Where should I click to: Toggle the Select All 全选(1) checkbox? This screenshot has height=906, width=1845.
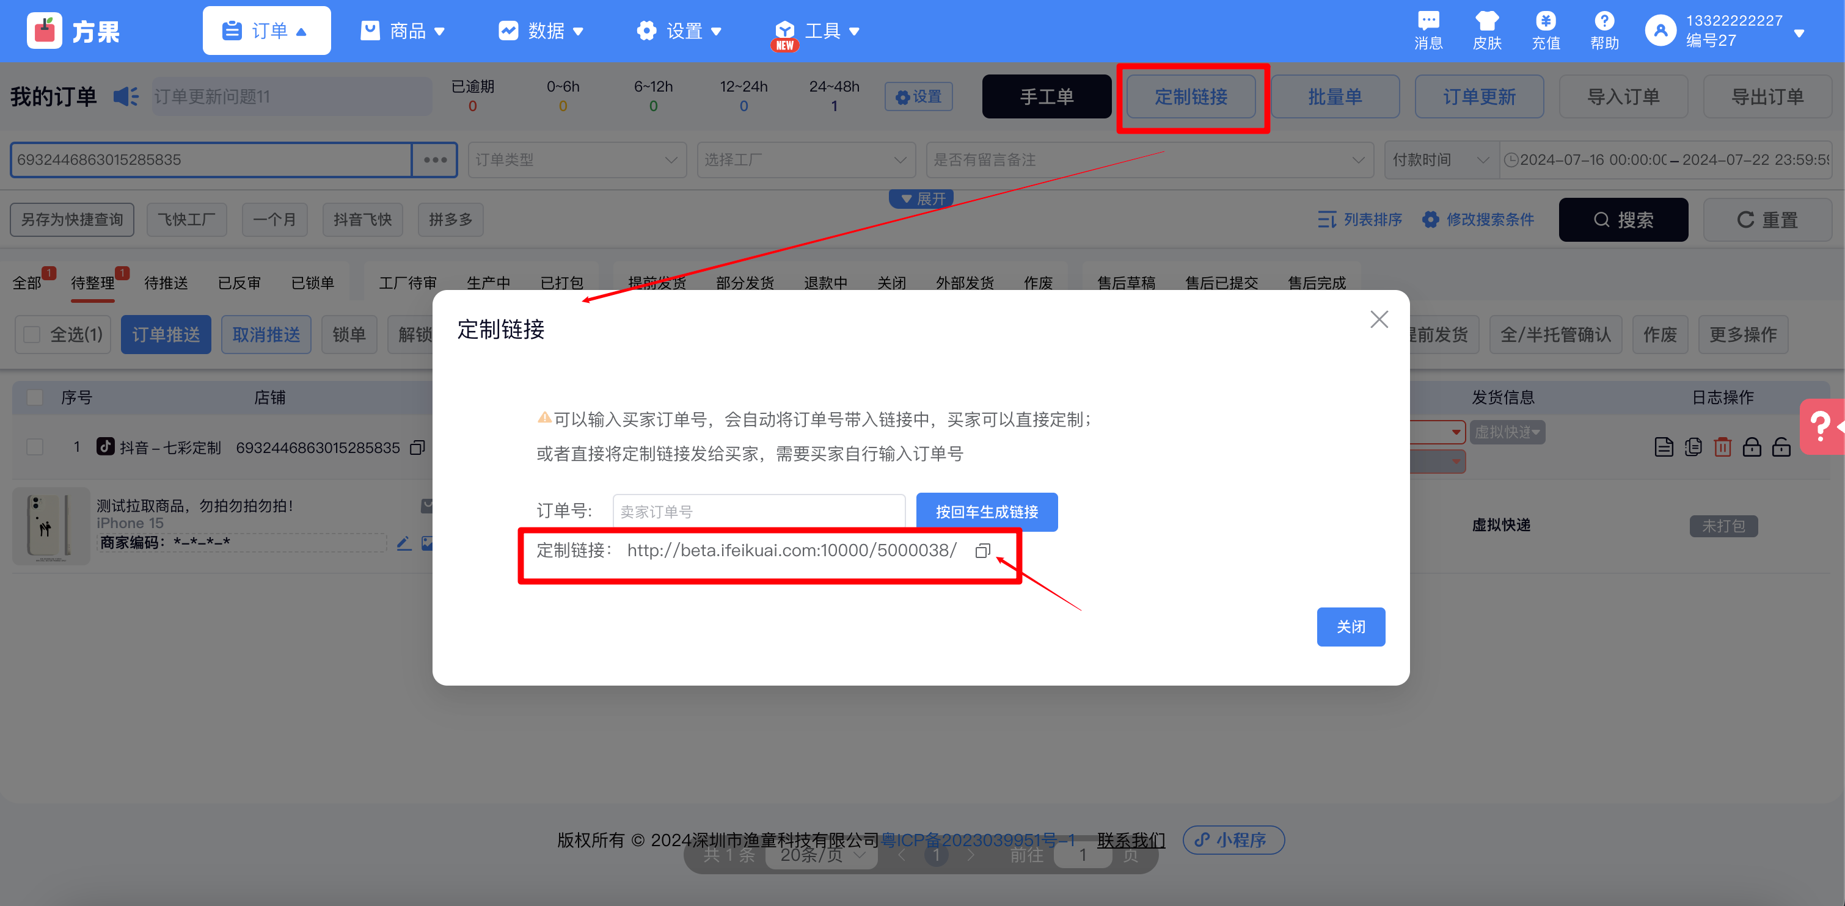[32, 334]
